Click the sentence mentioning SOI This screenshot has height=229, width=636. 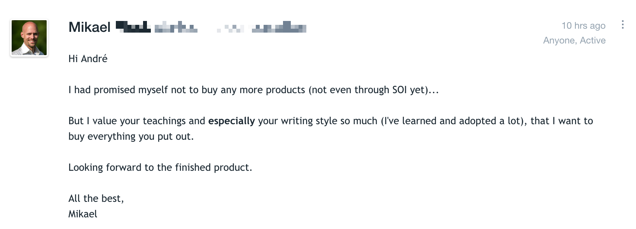click(x=253, y=90)
